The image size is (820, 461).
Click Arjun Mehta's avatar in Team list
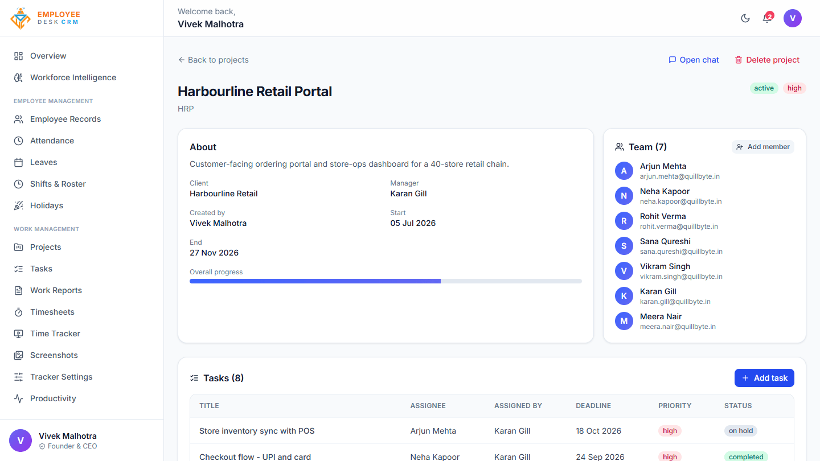[x=624, y=171]
